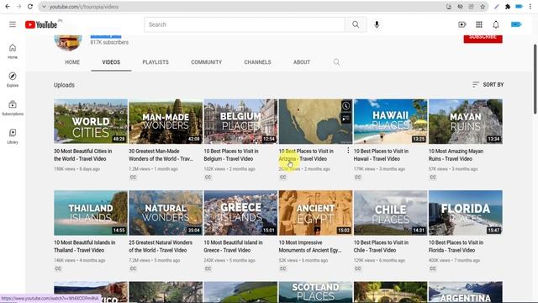Open '10 Most Amazing Mayan Ruins' title
Screen dimensions: 538x303
456,155
